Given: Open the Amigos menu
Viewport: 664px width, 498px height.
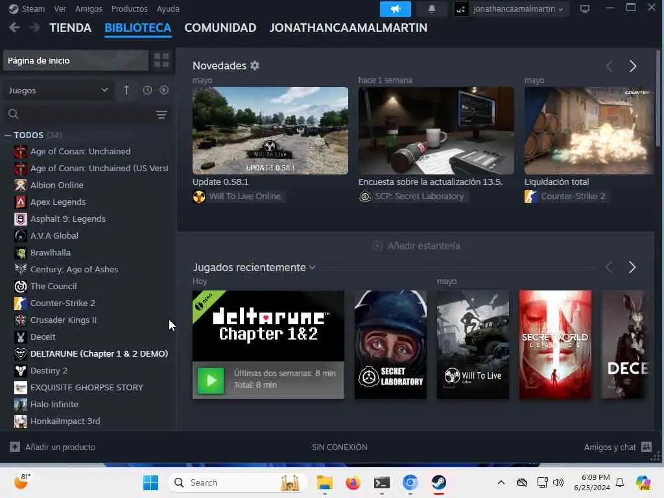Looking at the screenshot, I should (88, 9).
